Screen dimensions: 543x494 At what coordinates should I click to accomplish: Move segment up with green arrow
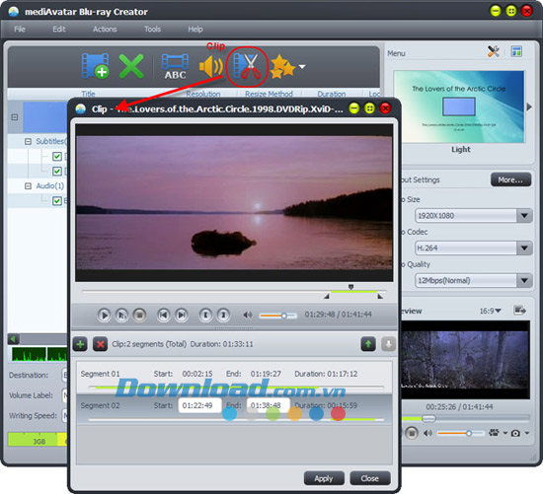368,344
